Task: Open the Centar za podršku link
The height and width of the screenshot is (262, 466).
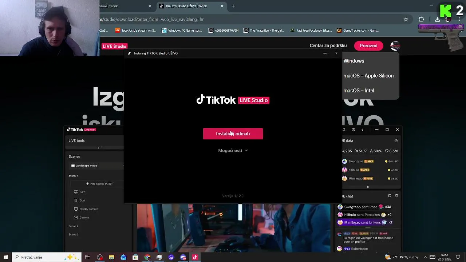Action: (328, 46)
